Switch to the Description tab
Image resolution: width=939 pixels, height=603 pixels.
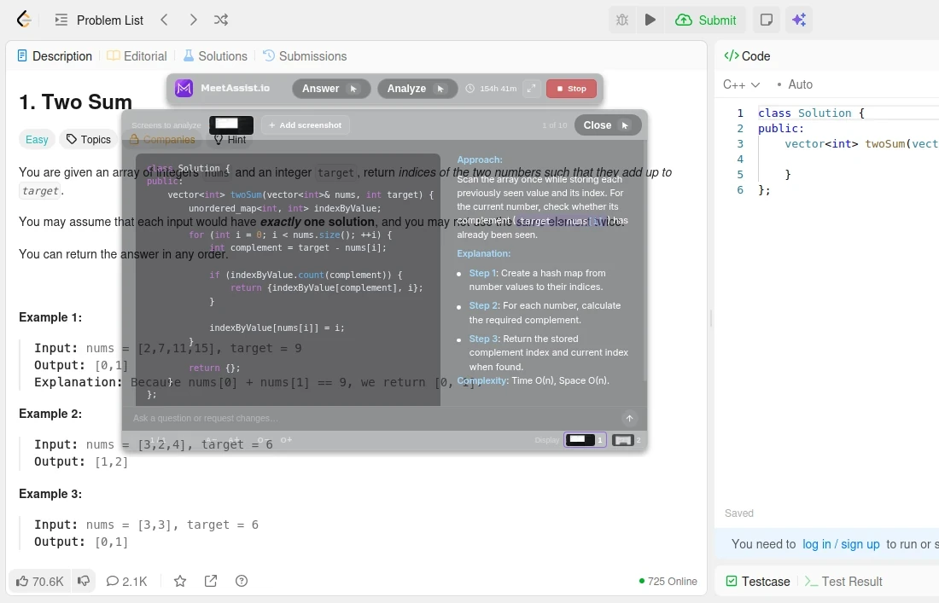[55, 55]
